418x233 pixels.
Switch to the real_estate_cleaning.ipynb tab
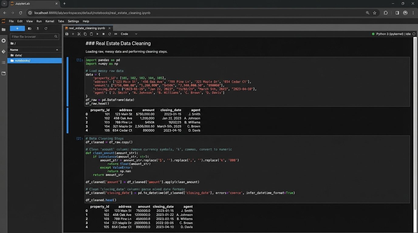(x=86, y=28)
